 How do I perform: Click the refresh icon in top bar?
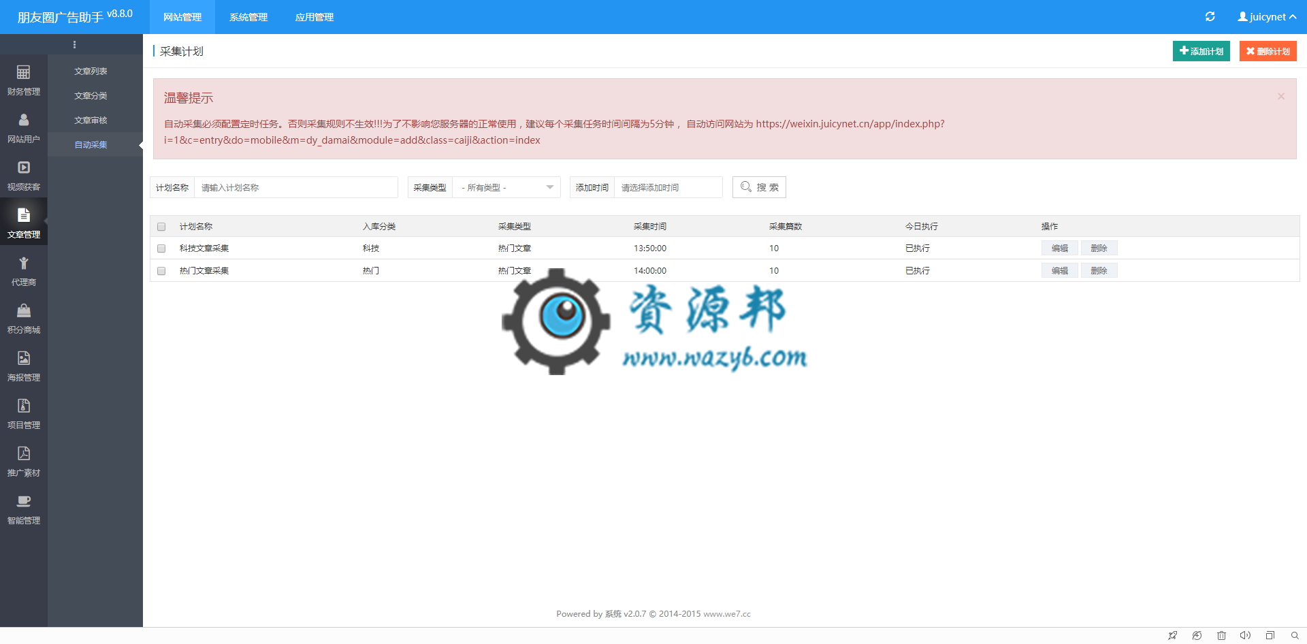1210,17
